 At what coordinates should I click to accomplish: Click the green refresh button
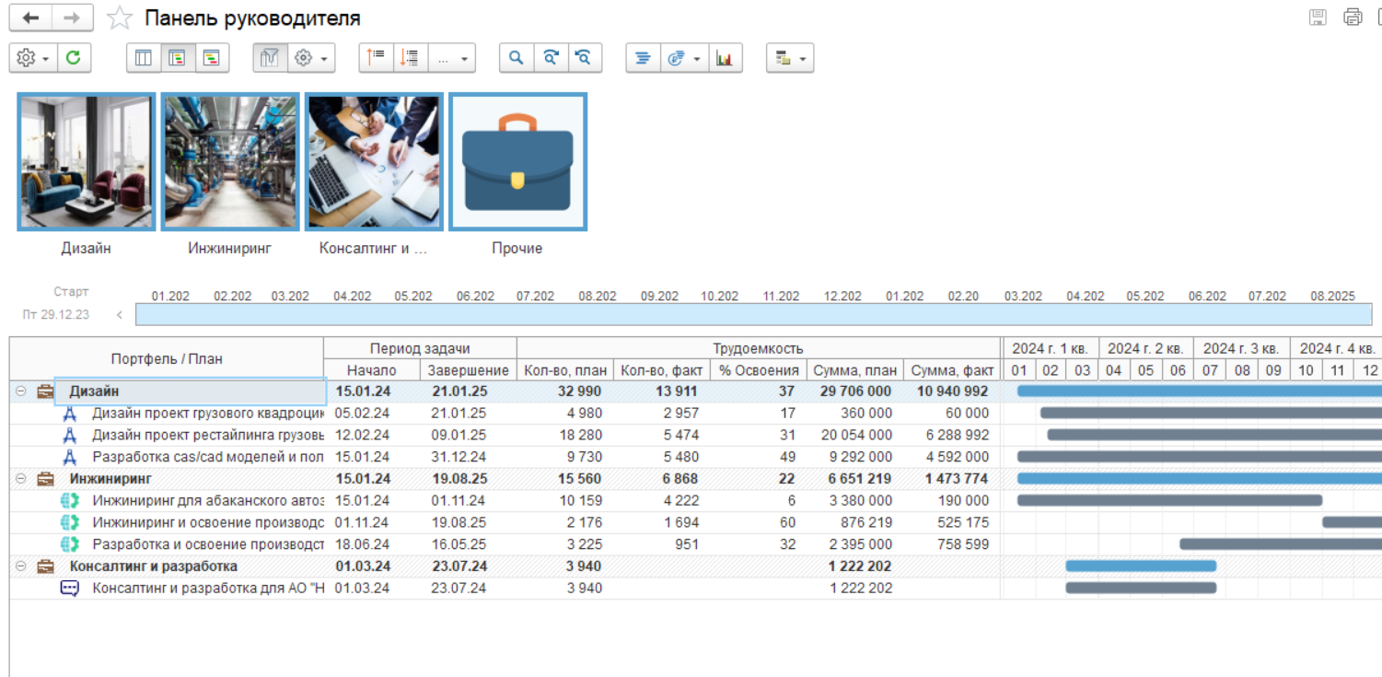tap(74, 58)
